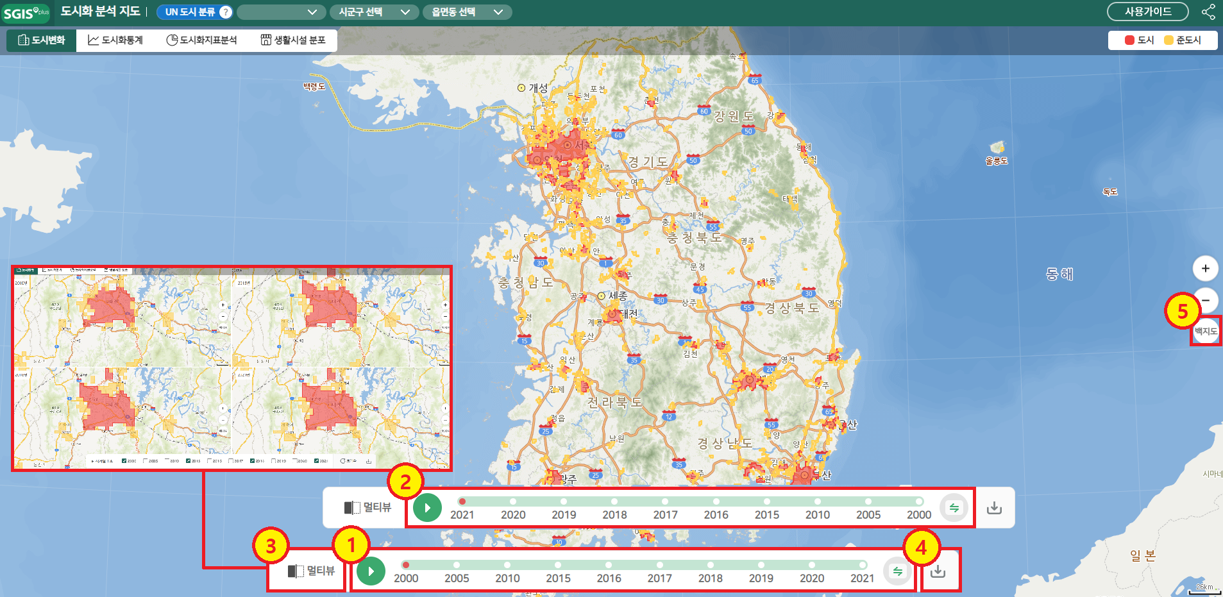Click the four-panel multiview preview thumbnail
Image resolution: width=1223 pixels, height=597 pixels.
232,368
